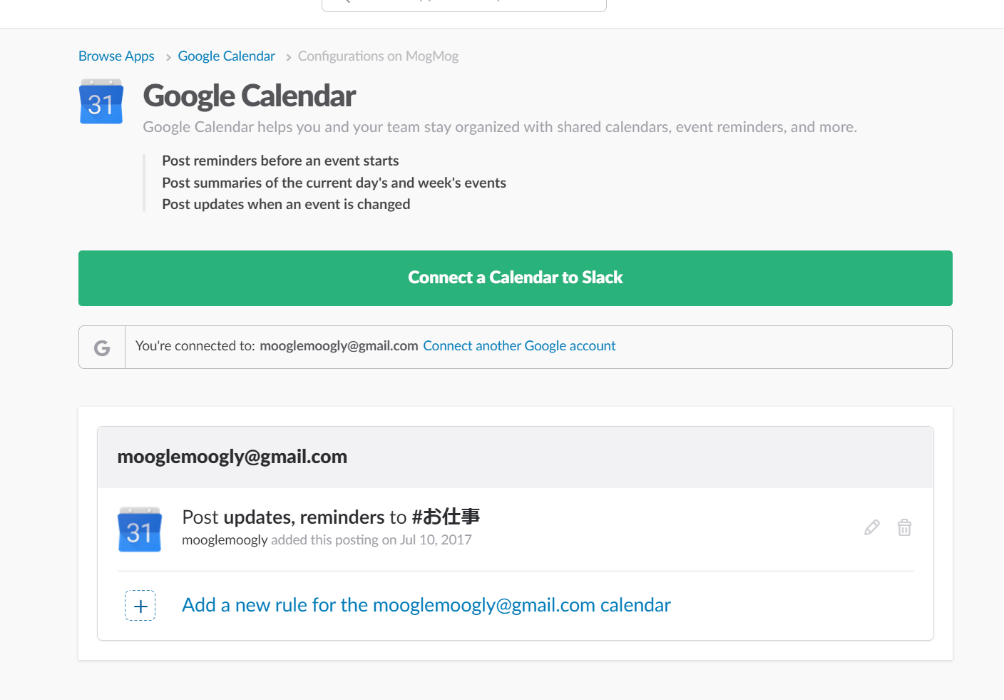Image resolution: width=1004 pixels, height=700 pixels.
Task: Open the Google Calendar breadcrumb link
Action: click(226, 56)
